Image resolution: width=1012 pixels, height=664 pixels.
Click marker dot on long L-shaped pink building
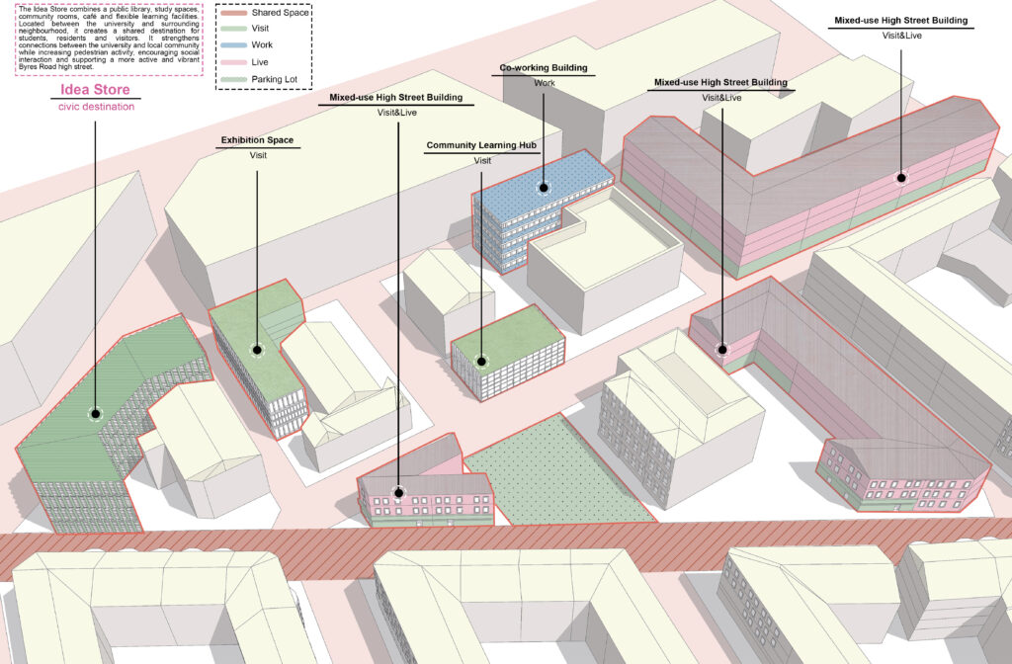(901, 178)
